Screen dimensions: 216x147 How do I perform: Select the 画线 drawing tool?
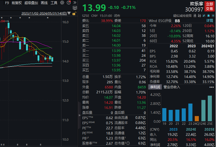[44, 3]
